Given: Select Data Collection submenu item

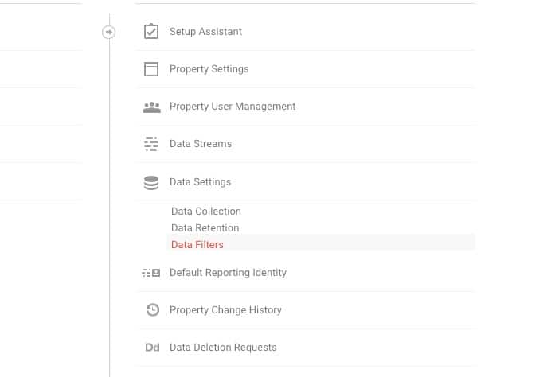Looking at the screenshot, I should pyautogui.click(x=206, y=212).
